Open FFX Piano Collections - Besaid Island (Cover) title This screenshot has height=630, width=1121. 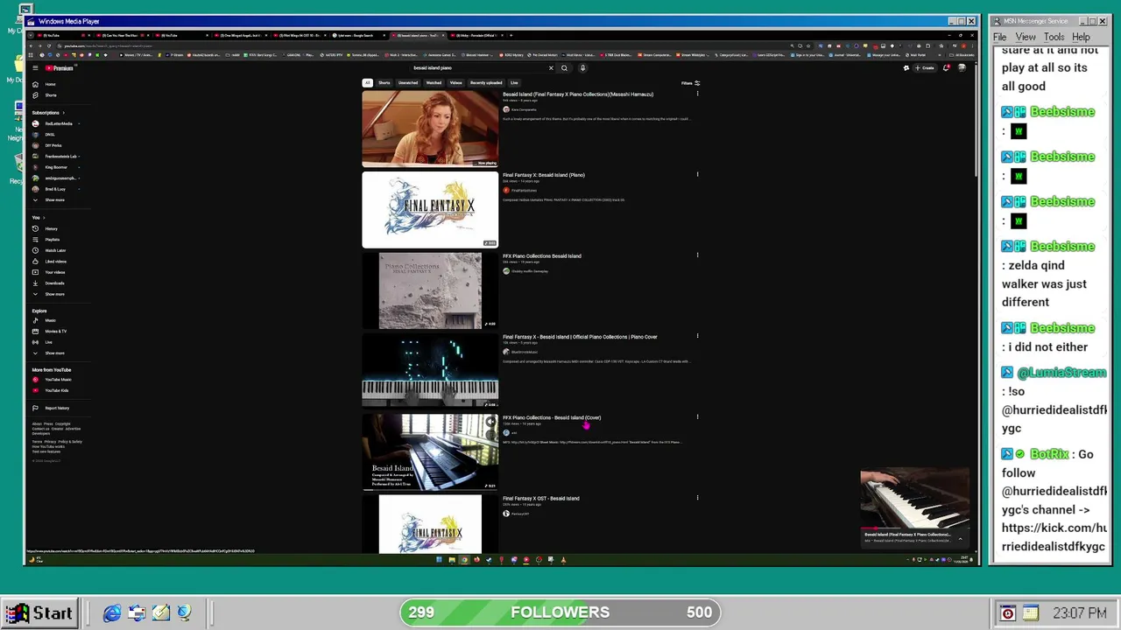click(x=552, y=417)
